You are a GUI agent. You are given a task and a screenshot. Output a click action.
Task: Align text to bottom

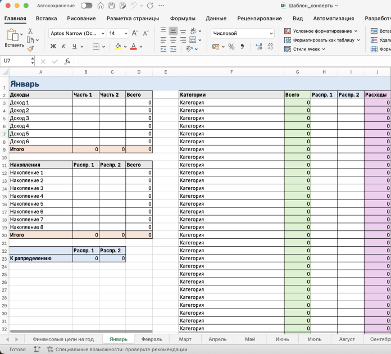[x=183, y=32]
